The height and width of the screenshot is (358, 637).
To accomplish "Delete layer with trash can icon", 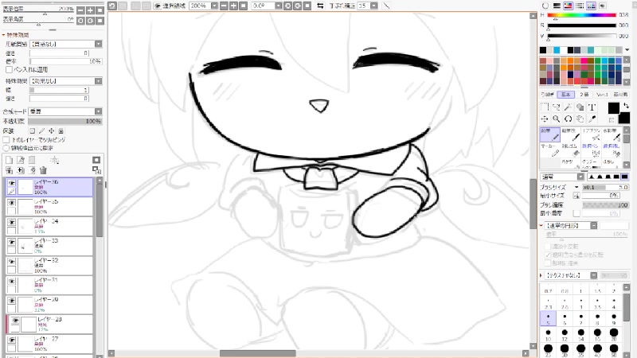I will (44, 169).
